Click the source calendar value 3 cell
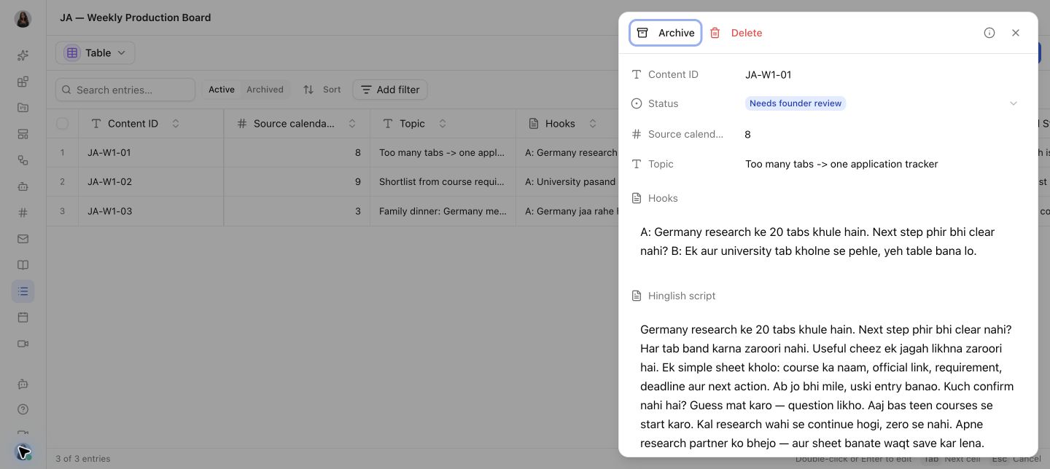The image size is (1050, 469). click(297, 211)
